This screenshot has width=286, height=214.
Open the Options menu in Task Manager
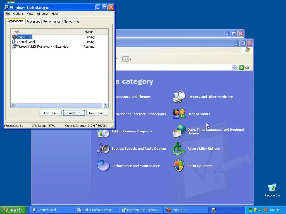(x=18, y=14)
